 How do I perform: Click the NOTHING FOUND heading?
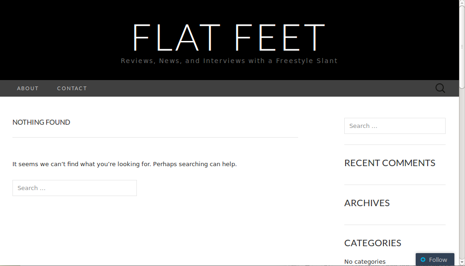tap(41, 122)
